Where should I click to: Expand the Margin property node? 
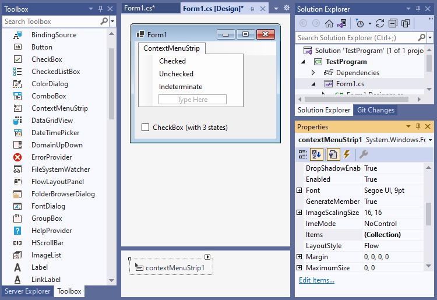click(299, 257)
